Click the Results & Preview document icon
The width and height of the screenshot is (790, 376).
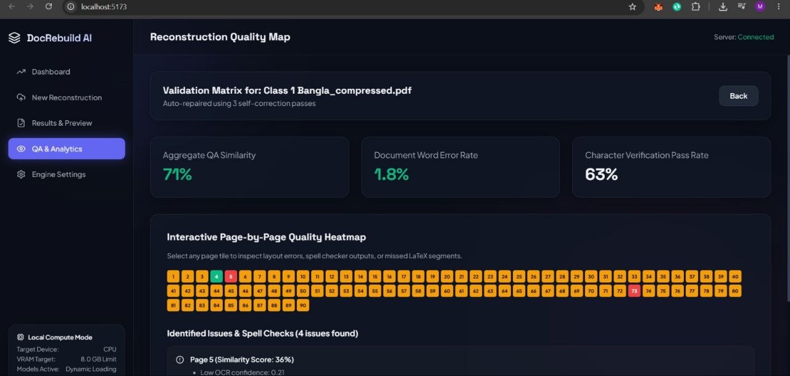click(21, 123)
